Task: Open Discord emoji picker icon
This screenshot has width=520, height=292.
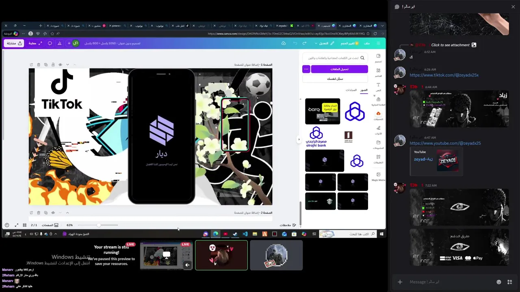Action: [x=499, y=282]
